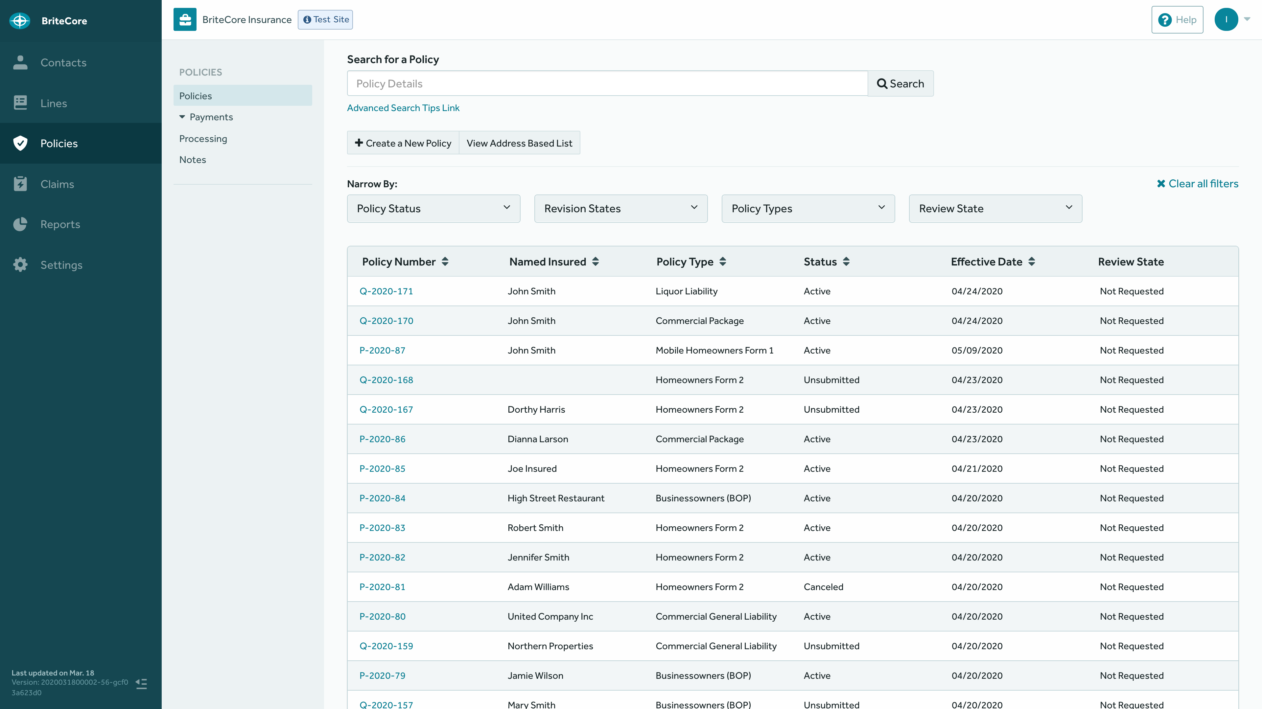1262x709 pixels.
Task: Open the Lines section
Action: tap(54, 103)
